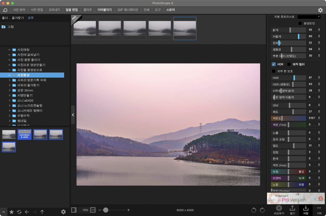
Task: Click the 그림 pictures folder icon
Action: (x=3, y=27)
